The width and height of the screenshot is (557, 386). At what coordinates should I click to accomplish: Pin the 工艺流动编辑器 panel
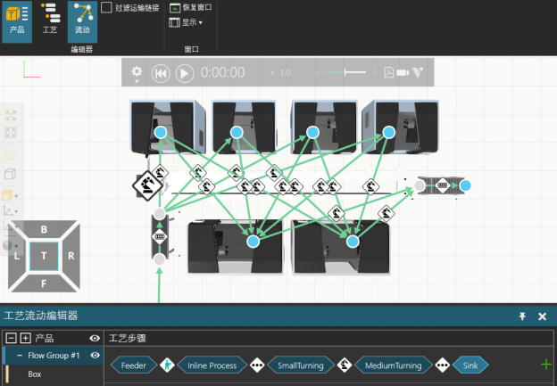pos(522,316)
